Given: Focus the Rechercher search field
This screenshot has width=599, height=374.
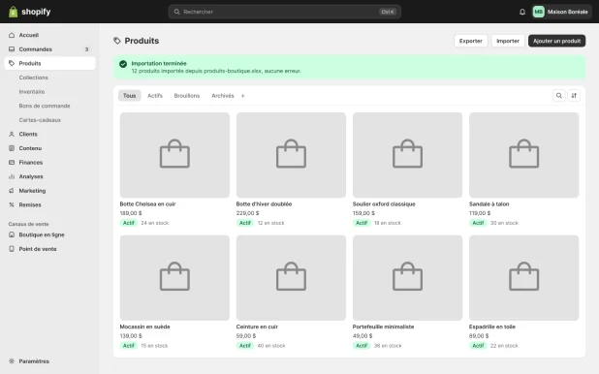Looking at the screenshot, I should pos(284,12).
